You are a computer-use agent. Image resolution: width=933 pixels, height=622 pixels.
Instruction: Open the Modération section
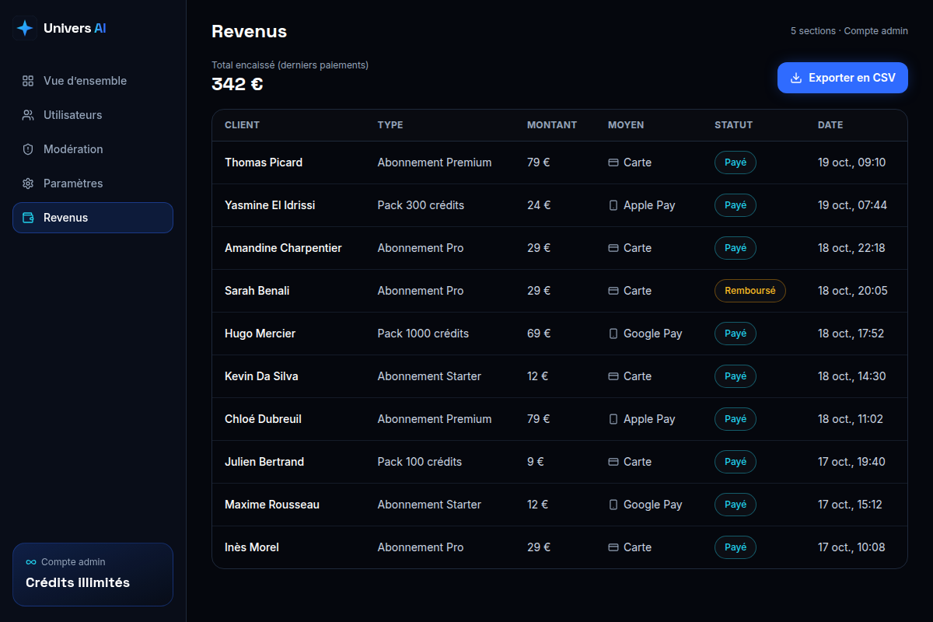93,149
